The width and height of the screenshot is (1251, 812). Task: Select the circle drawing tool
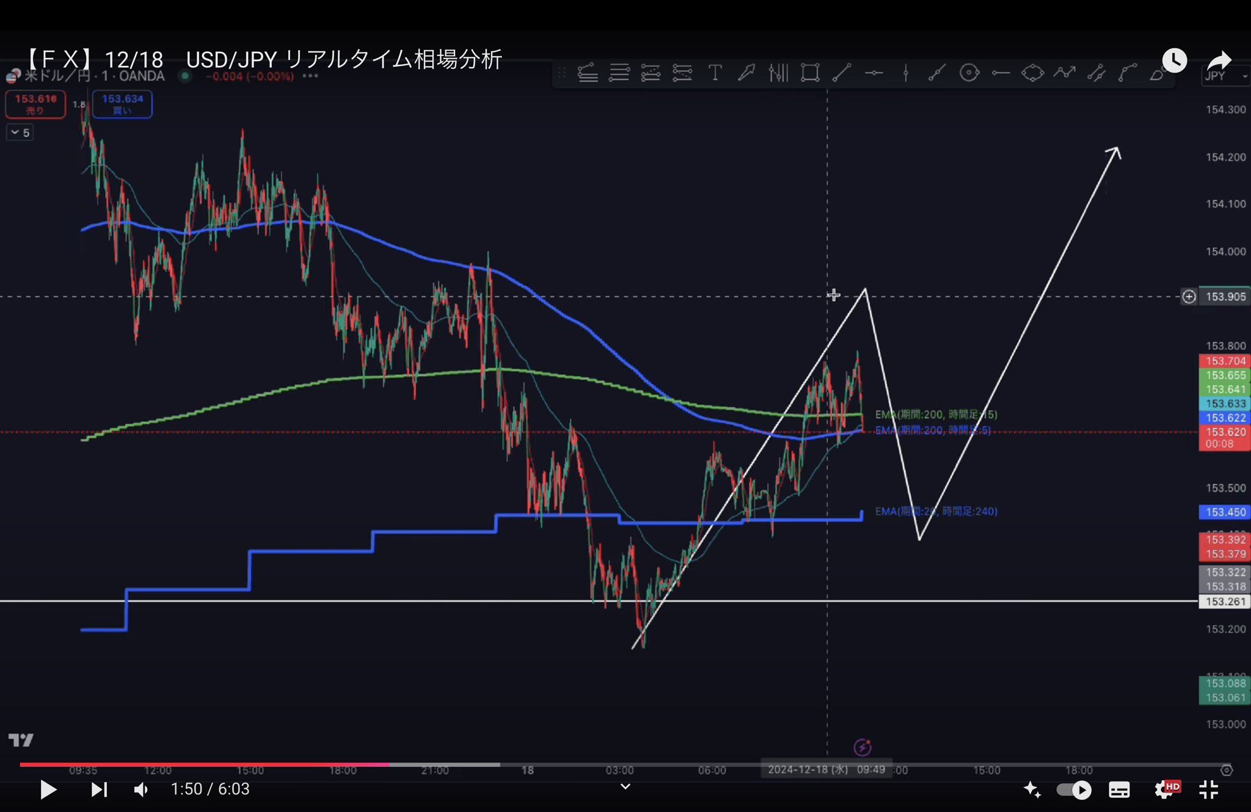point(969,73)
